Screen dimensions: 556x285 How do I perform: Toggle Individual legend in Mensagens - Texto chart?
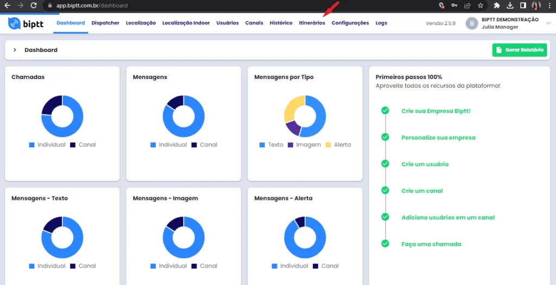(47, 266)
